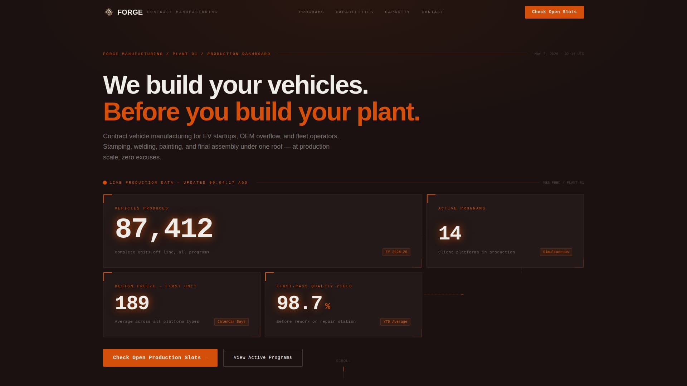Click the FORGE diamond logo icon
This screenshot has height=386, width=687.
pos(108,12)
